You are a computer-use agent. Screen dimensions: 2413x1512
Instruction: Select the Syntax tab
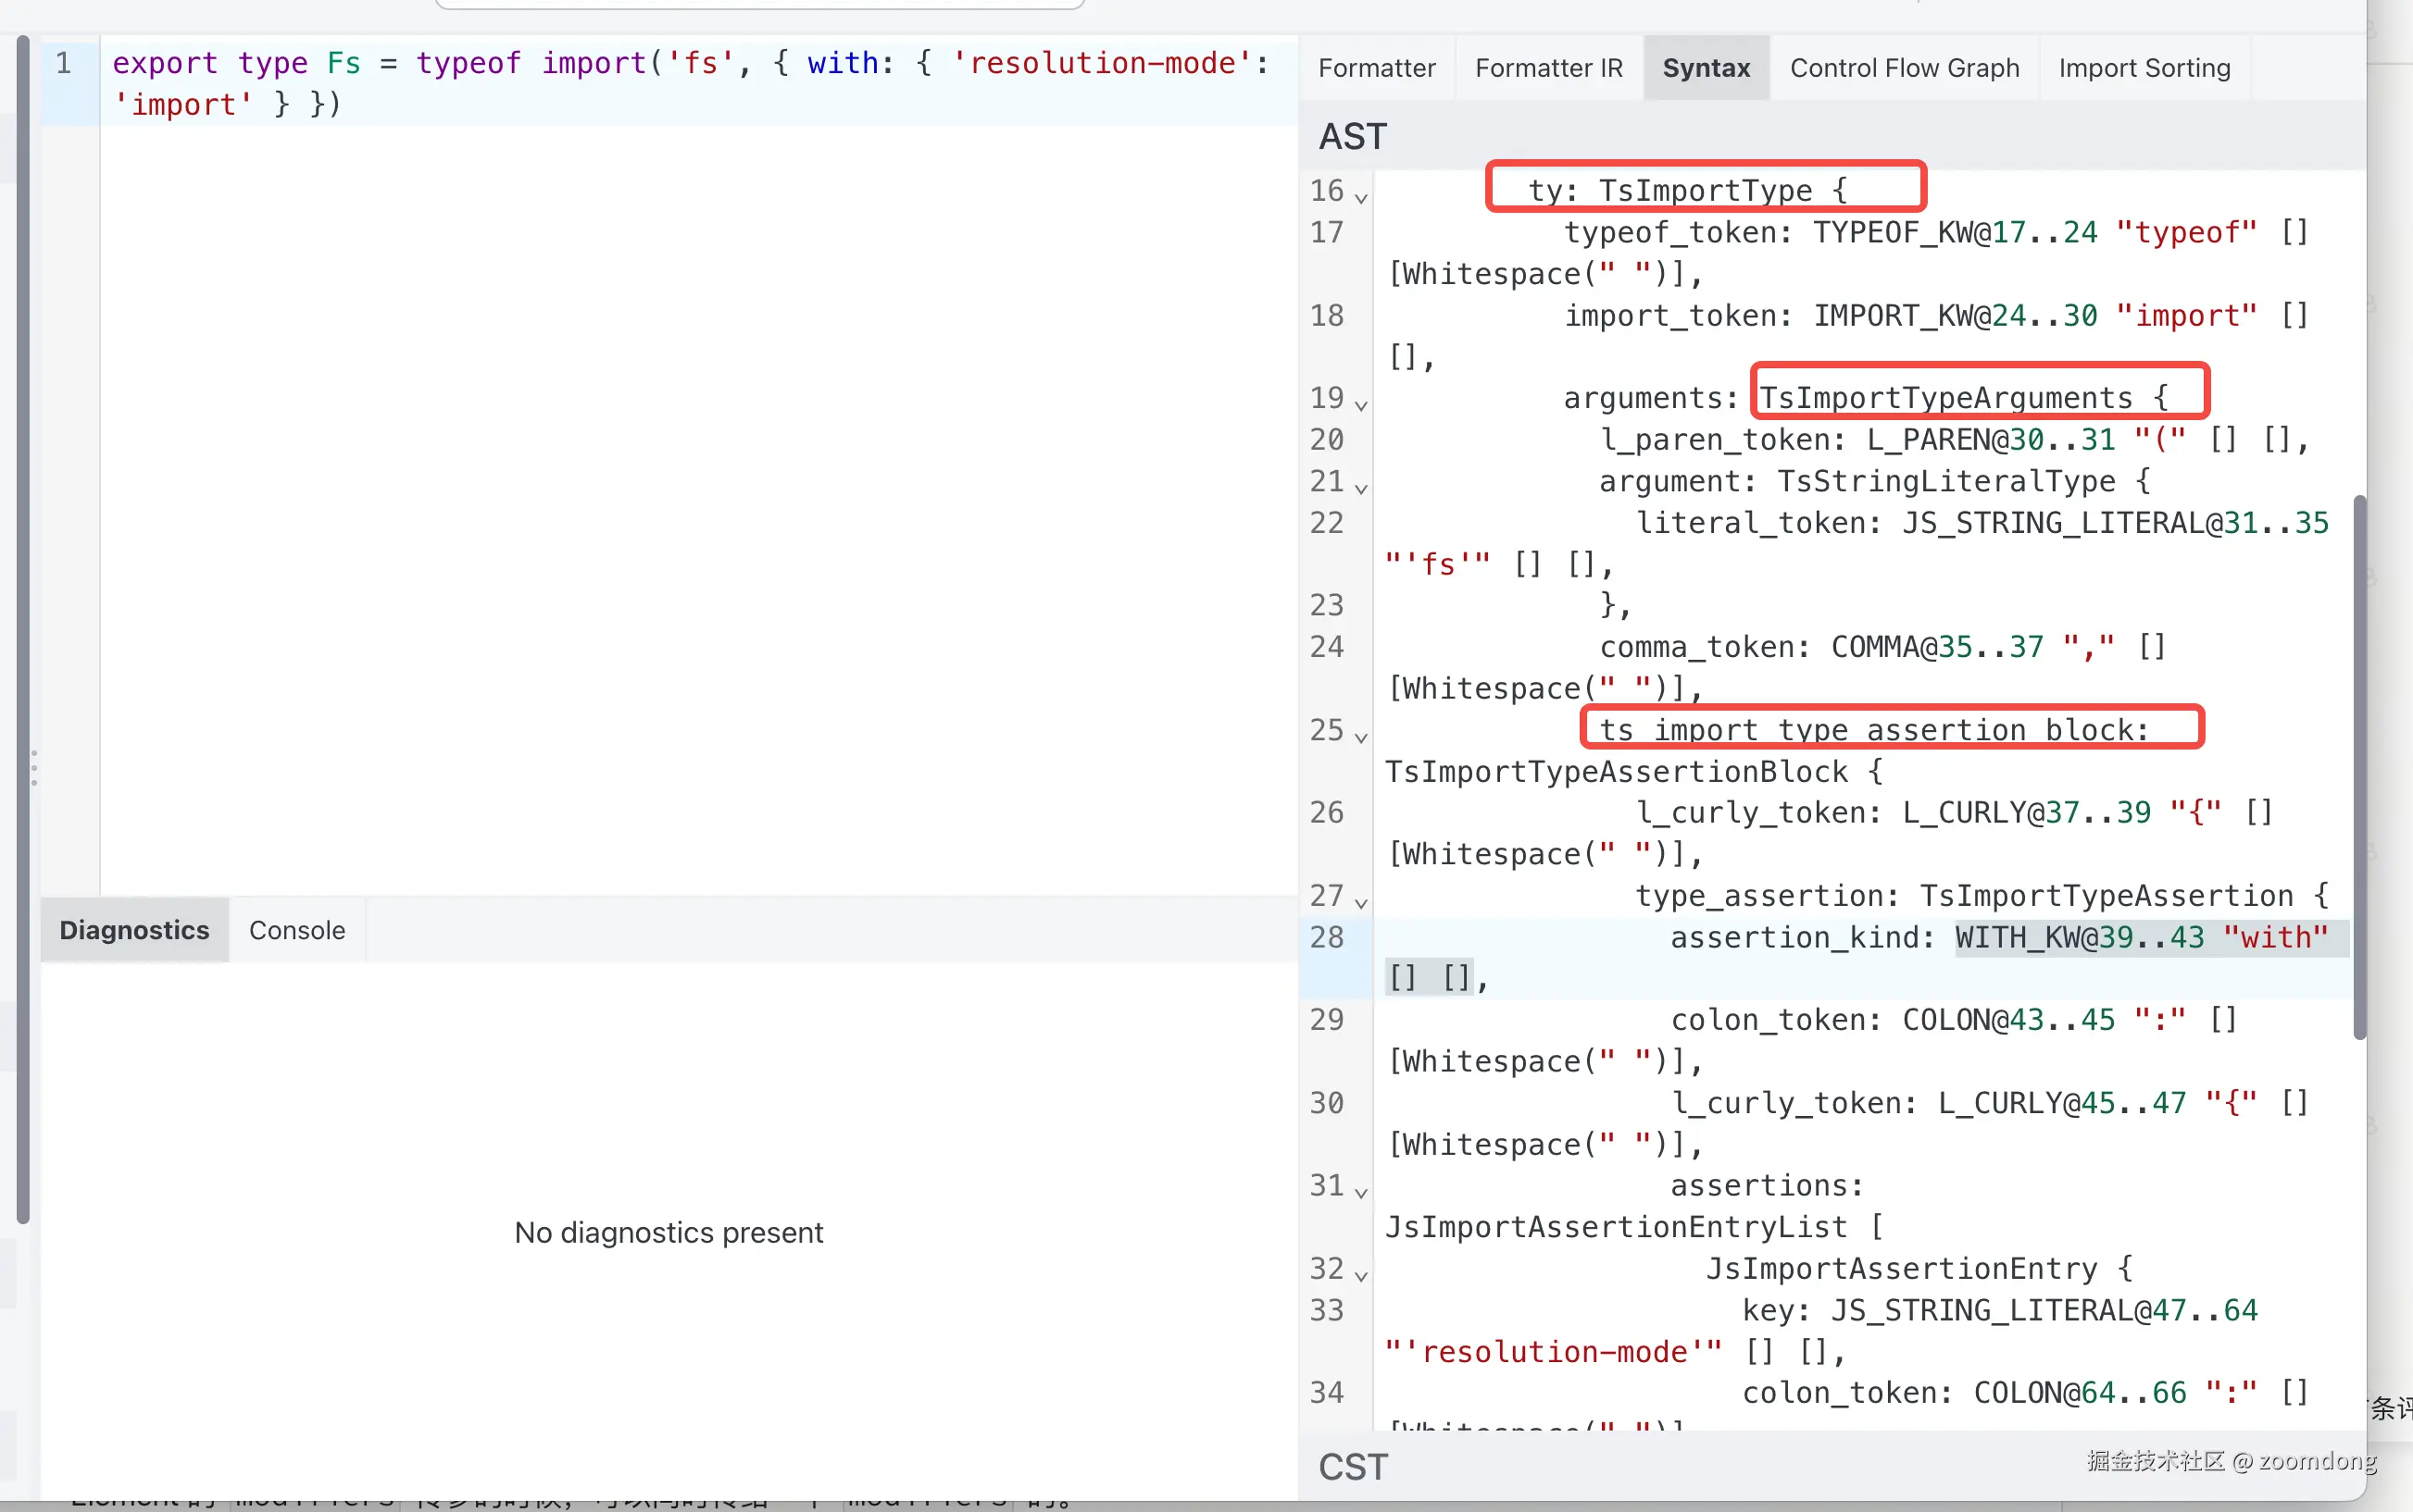1706,68
